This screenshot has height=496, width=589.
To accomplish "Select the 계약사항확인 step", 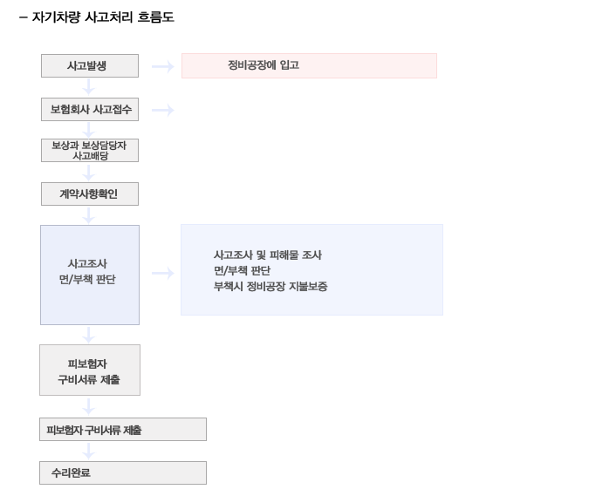I will coord(90,194).
